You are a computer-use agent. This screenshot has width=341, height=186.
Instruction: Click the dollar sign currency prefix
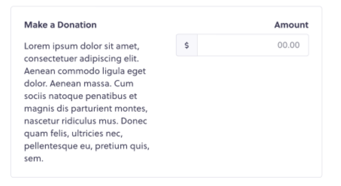point(187,45)
